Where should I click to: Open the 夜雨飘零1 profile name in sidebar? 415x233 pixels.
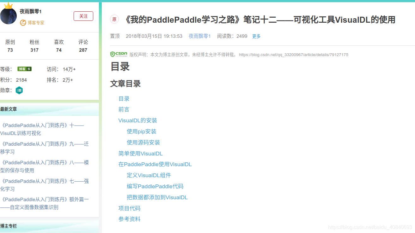31,11
